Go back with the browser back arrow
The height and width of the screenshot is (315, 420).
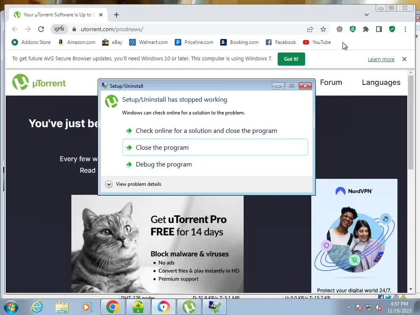click(x=15, y=29)
